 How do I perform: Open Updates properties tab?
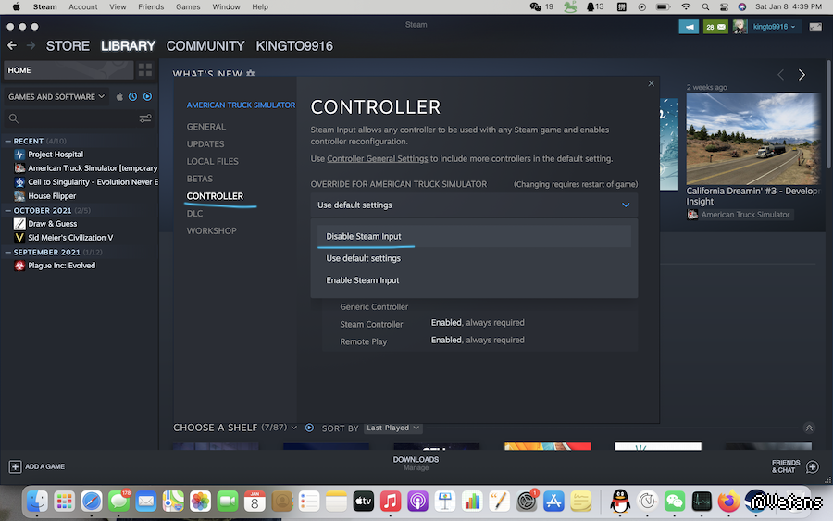coord(205,144)
